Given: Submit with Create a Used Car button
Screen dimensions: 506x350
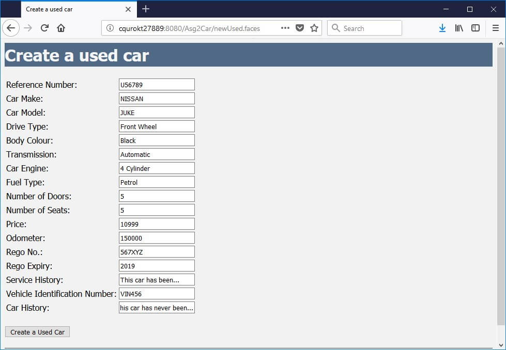Looking at the screenshot, I should pyautogui.click(x=37, y=332).
